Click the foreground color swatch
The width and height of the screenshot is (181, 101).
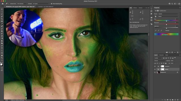pyautogui.click(x=1, y=64)
